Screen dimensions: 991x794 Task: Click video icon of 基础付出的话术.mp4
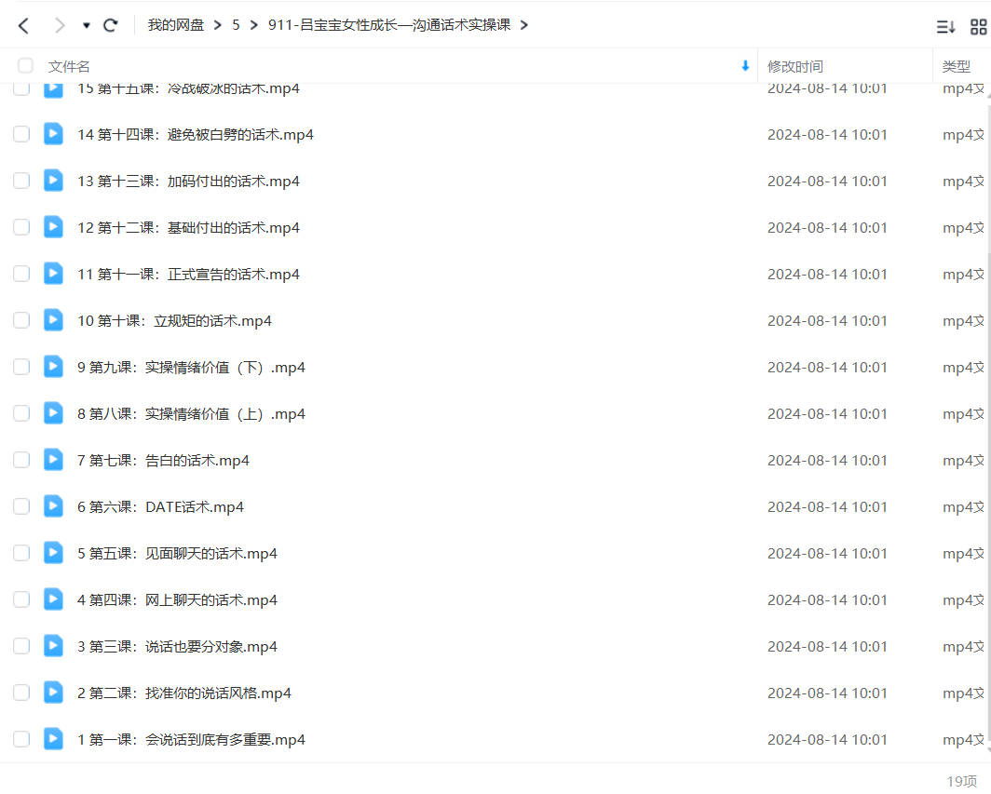point(53,227)
